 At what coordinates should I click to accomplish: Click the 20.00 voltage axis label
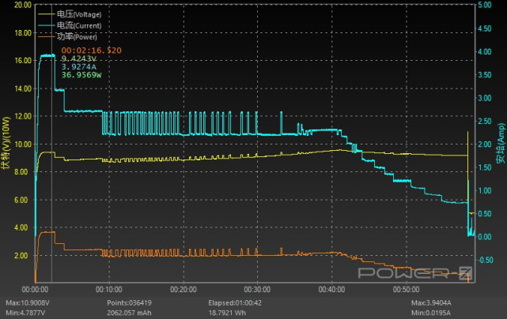(x=23, y=5)
